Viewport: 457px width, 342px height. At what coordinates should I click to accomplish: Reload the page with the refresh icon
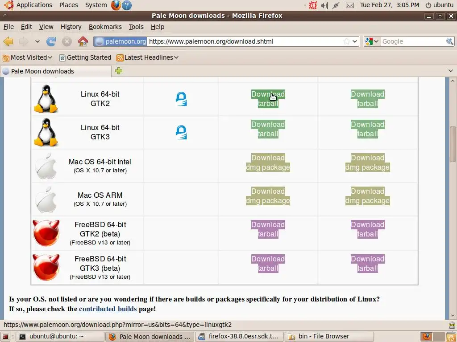pos(51,41)
